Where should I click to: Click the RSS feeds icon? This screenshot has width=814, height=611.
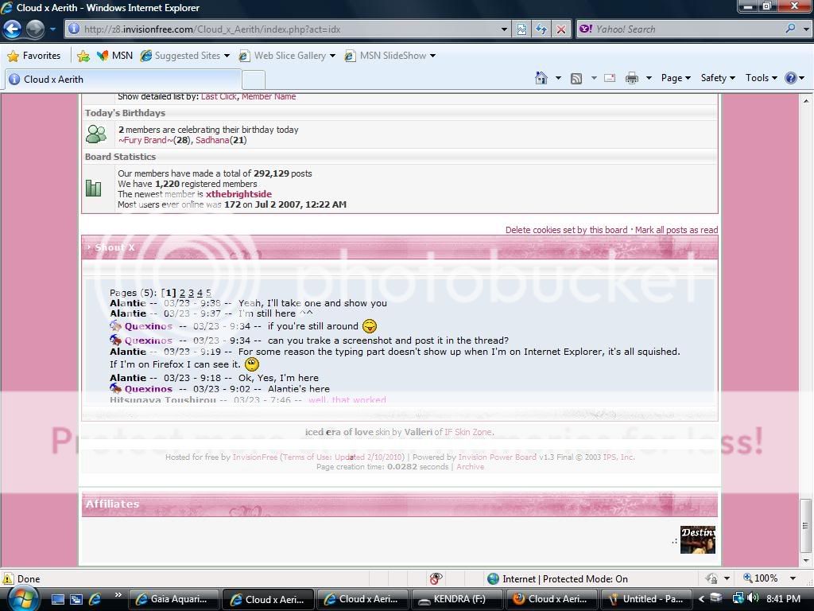click(x=576, y=78)
